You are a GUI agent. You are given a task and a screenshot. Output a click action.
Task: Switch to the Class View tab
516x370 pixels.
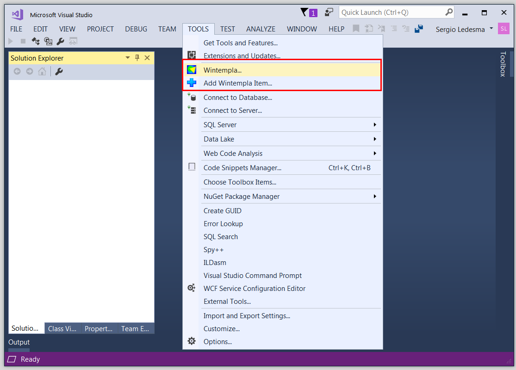(x=62, y=328)
